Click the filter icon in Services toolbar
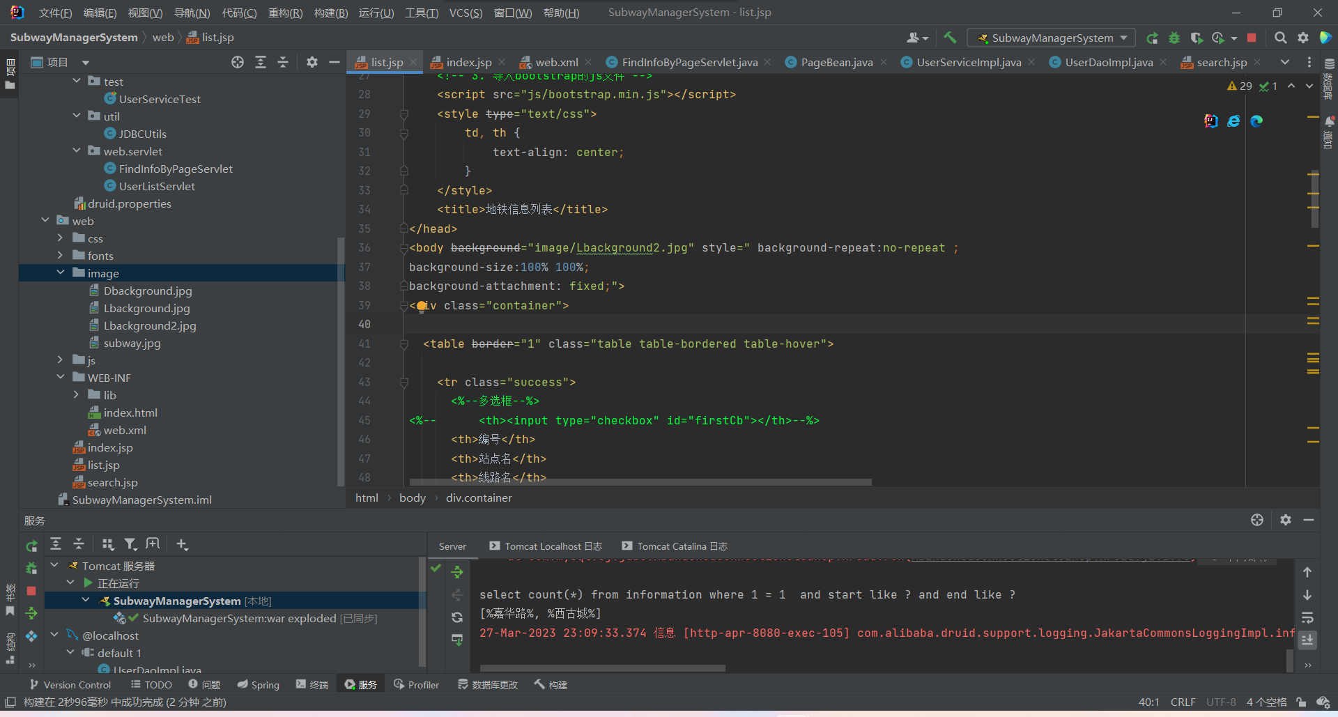Screen dimensions: 1338x717 pyautogui.click(x=130, y=544)
